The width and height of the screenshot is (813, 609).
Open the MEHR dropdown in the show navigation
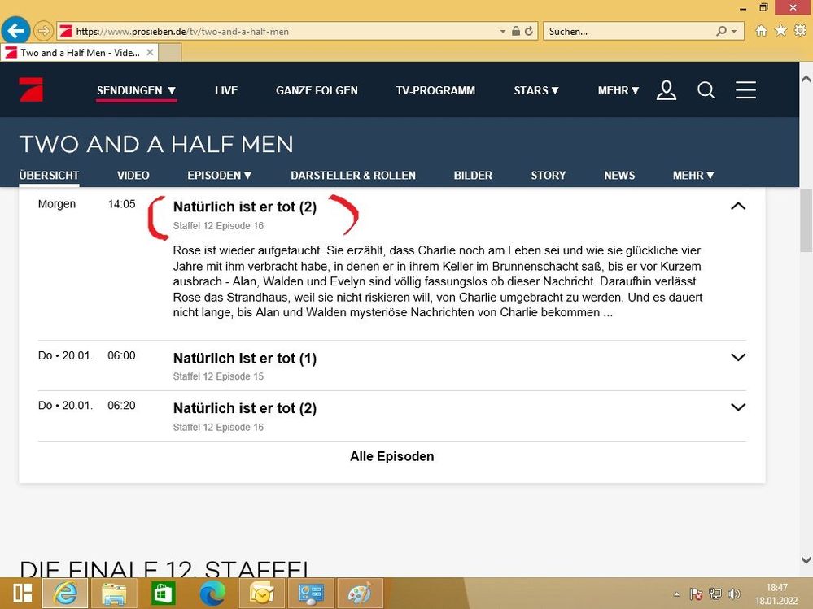click(x=693, y=175)
